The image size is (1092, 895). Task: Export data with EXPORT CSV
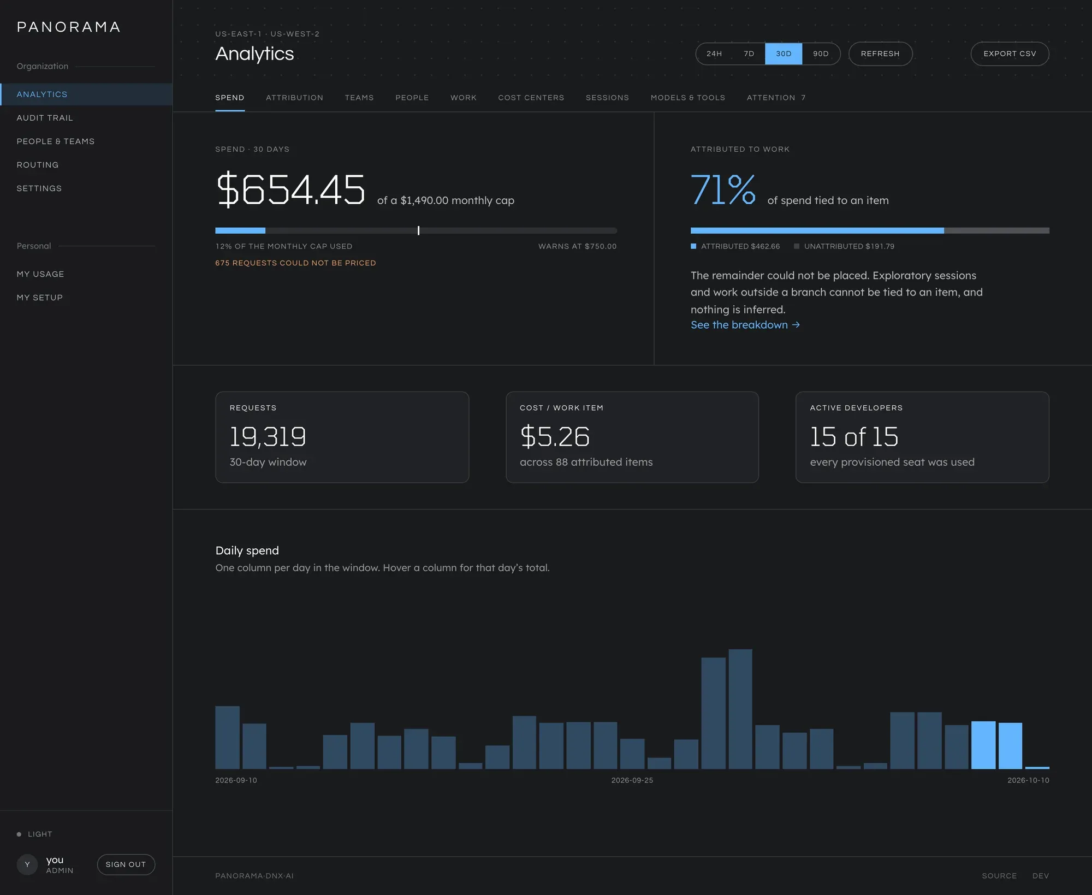pyautogui.click(x=1010, y=54)
